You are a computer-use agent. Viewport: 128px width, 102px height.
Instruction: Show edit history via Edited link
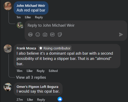[53, 71]
